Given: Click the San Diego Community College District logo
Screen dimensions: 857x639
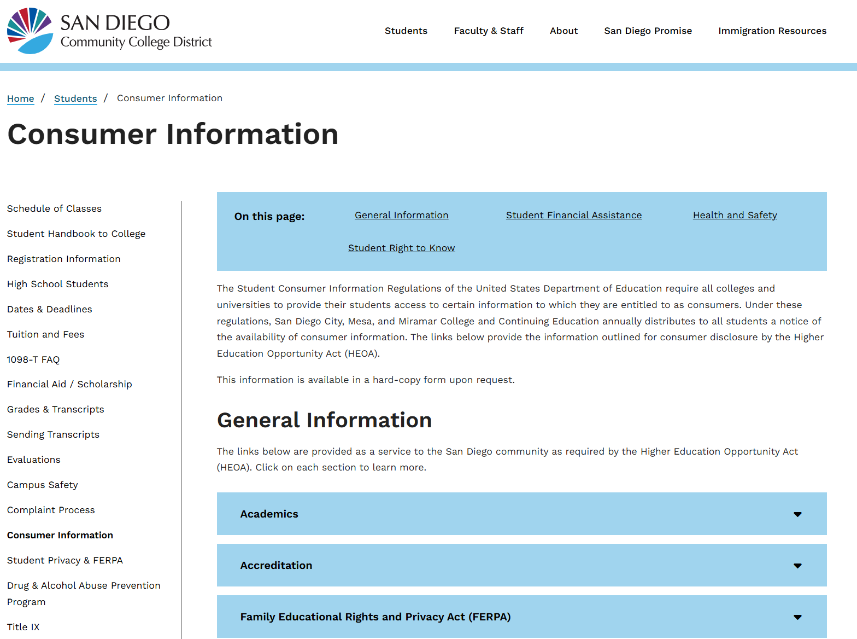Looking at the screenshot, I should [109, 31].
